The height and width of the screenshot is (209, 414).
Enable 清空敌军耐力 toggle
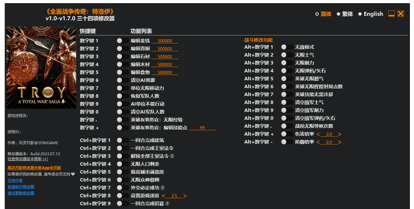[287, 110]
